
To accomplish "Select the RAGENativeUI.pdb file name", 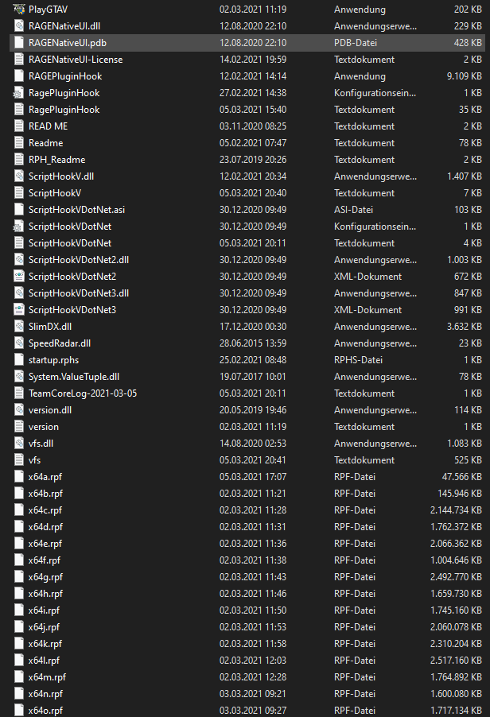I will (67, 42).
